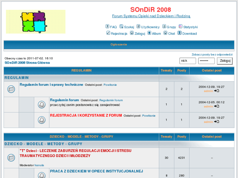The image size is (238, 178).
Task: Click the Chat icon
Action: coord(165,33)
